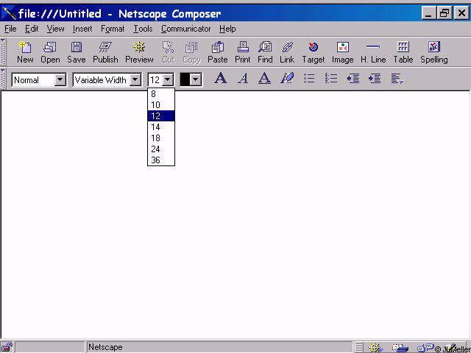This screenshot has width=471, height=353.
Task: Open the Tools menu
Action: 143,29
